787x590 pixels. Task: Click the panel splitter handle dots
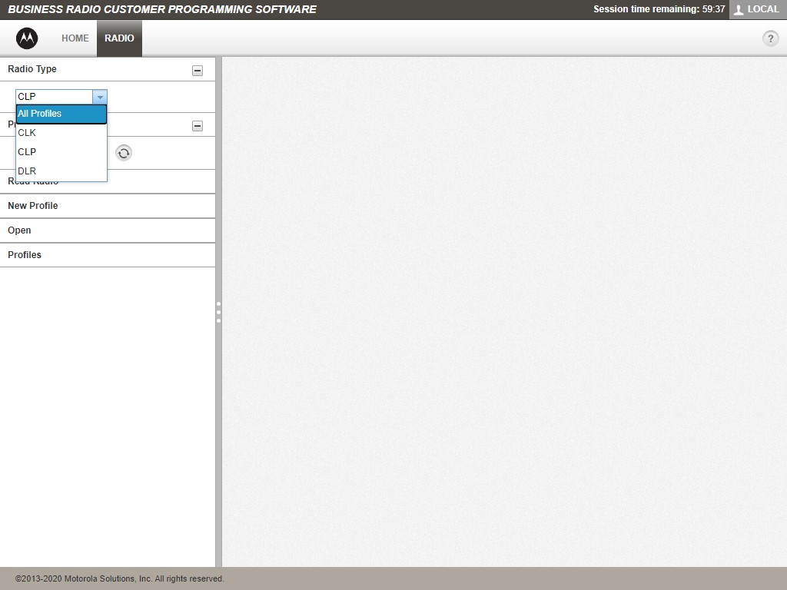pyautogui.click(x=218, y=312)
